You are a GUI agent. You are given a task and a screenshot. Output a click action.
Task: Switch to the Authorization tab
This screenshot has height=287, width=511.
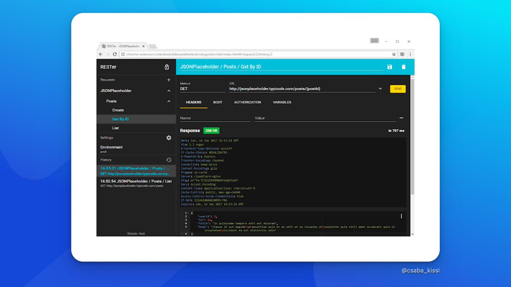[x=247, y=102]
